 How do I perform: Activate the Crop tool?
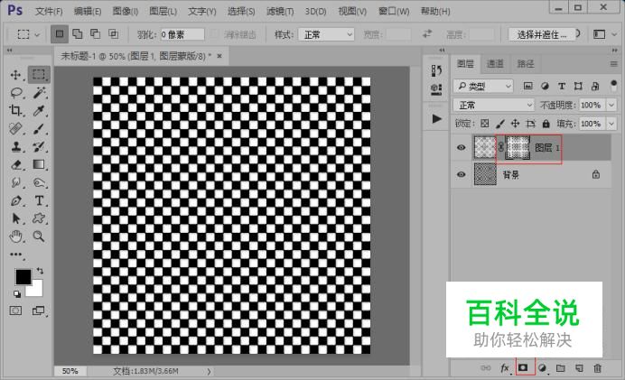(16, 111)
